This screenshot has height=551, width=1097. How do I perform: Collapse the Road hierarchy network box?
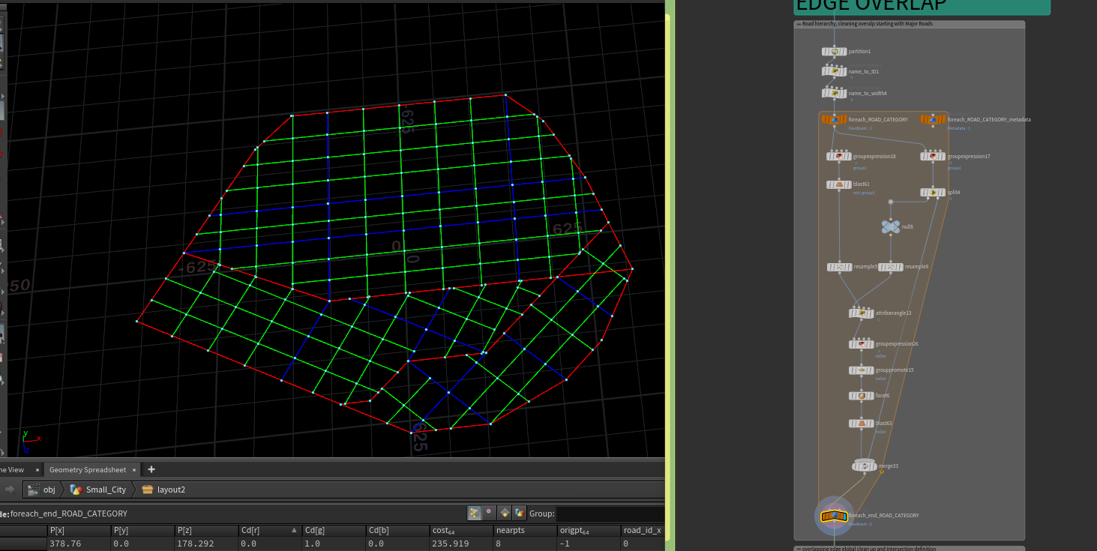[x=799, y=24]
